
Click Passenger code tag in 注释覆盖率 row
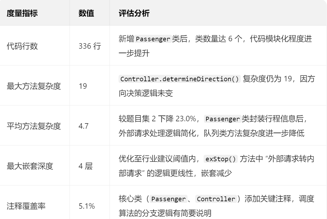pyautogui.click(x=168, y=199)
